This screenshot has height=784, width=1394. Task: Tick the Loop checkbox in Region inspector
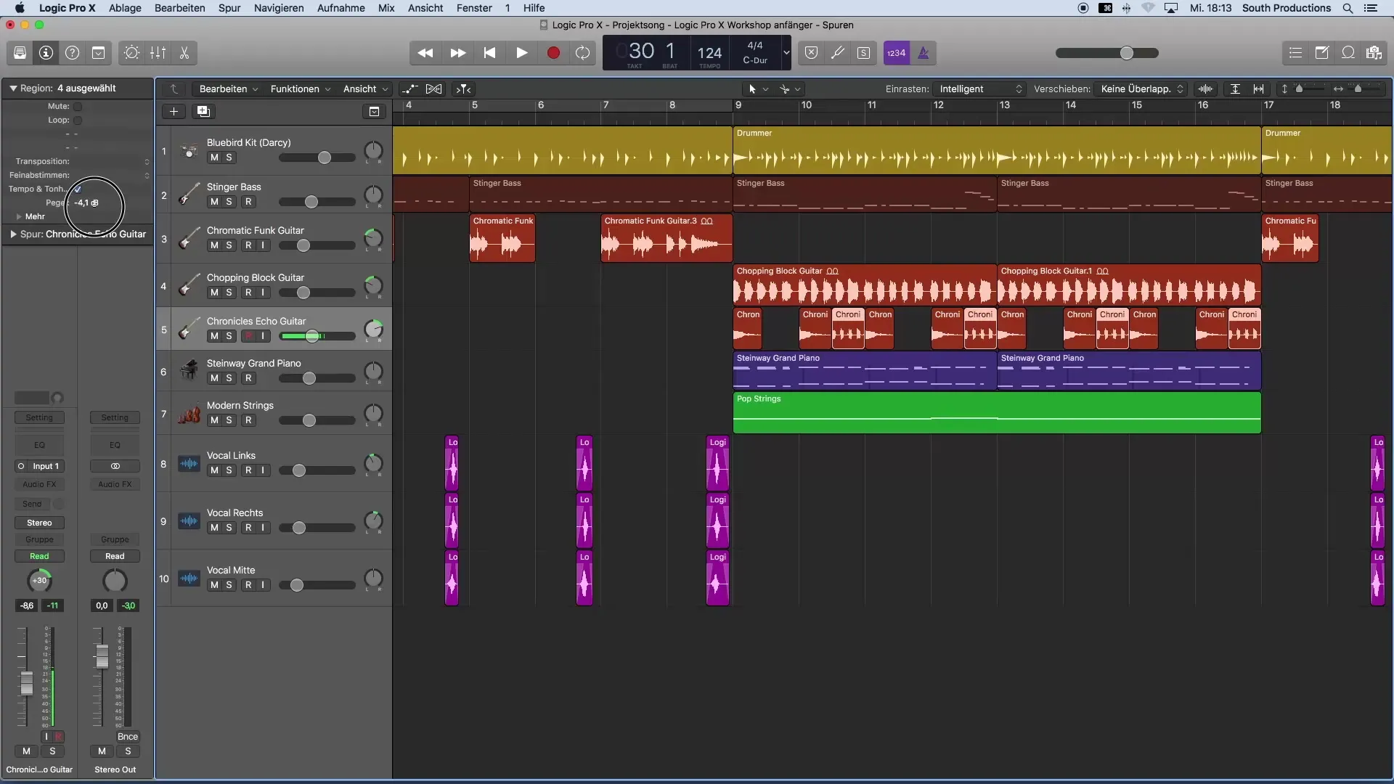tap(78, 121)
